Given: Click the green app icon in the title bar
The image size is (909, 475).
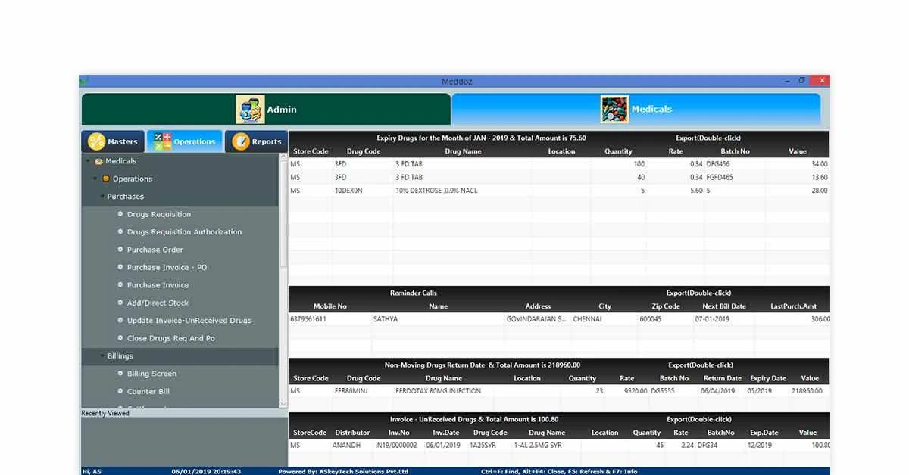Looking at the screenshot, I should pyautogui.click(x=85, y=81).
